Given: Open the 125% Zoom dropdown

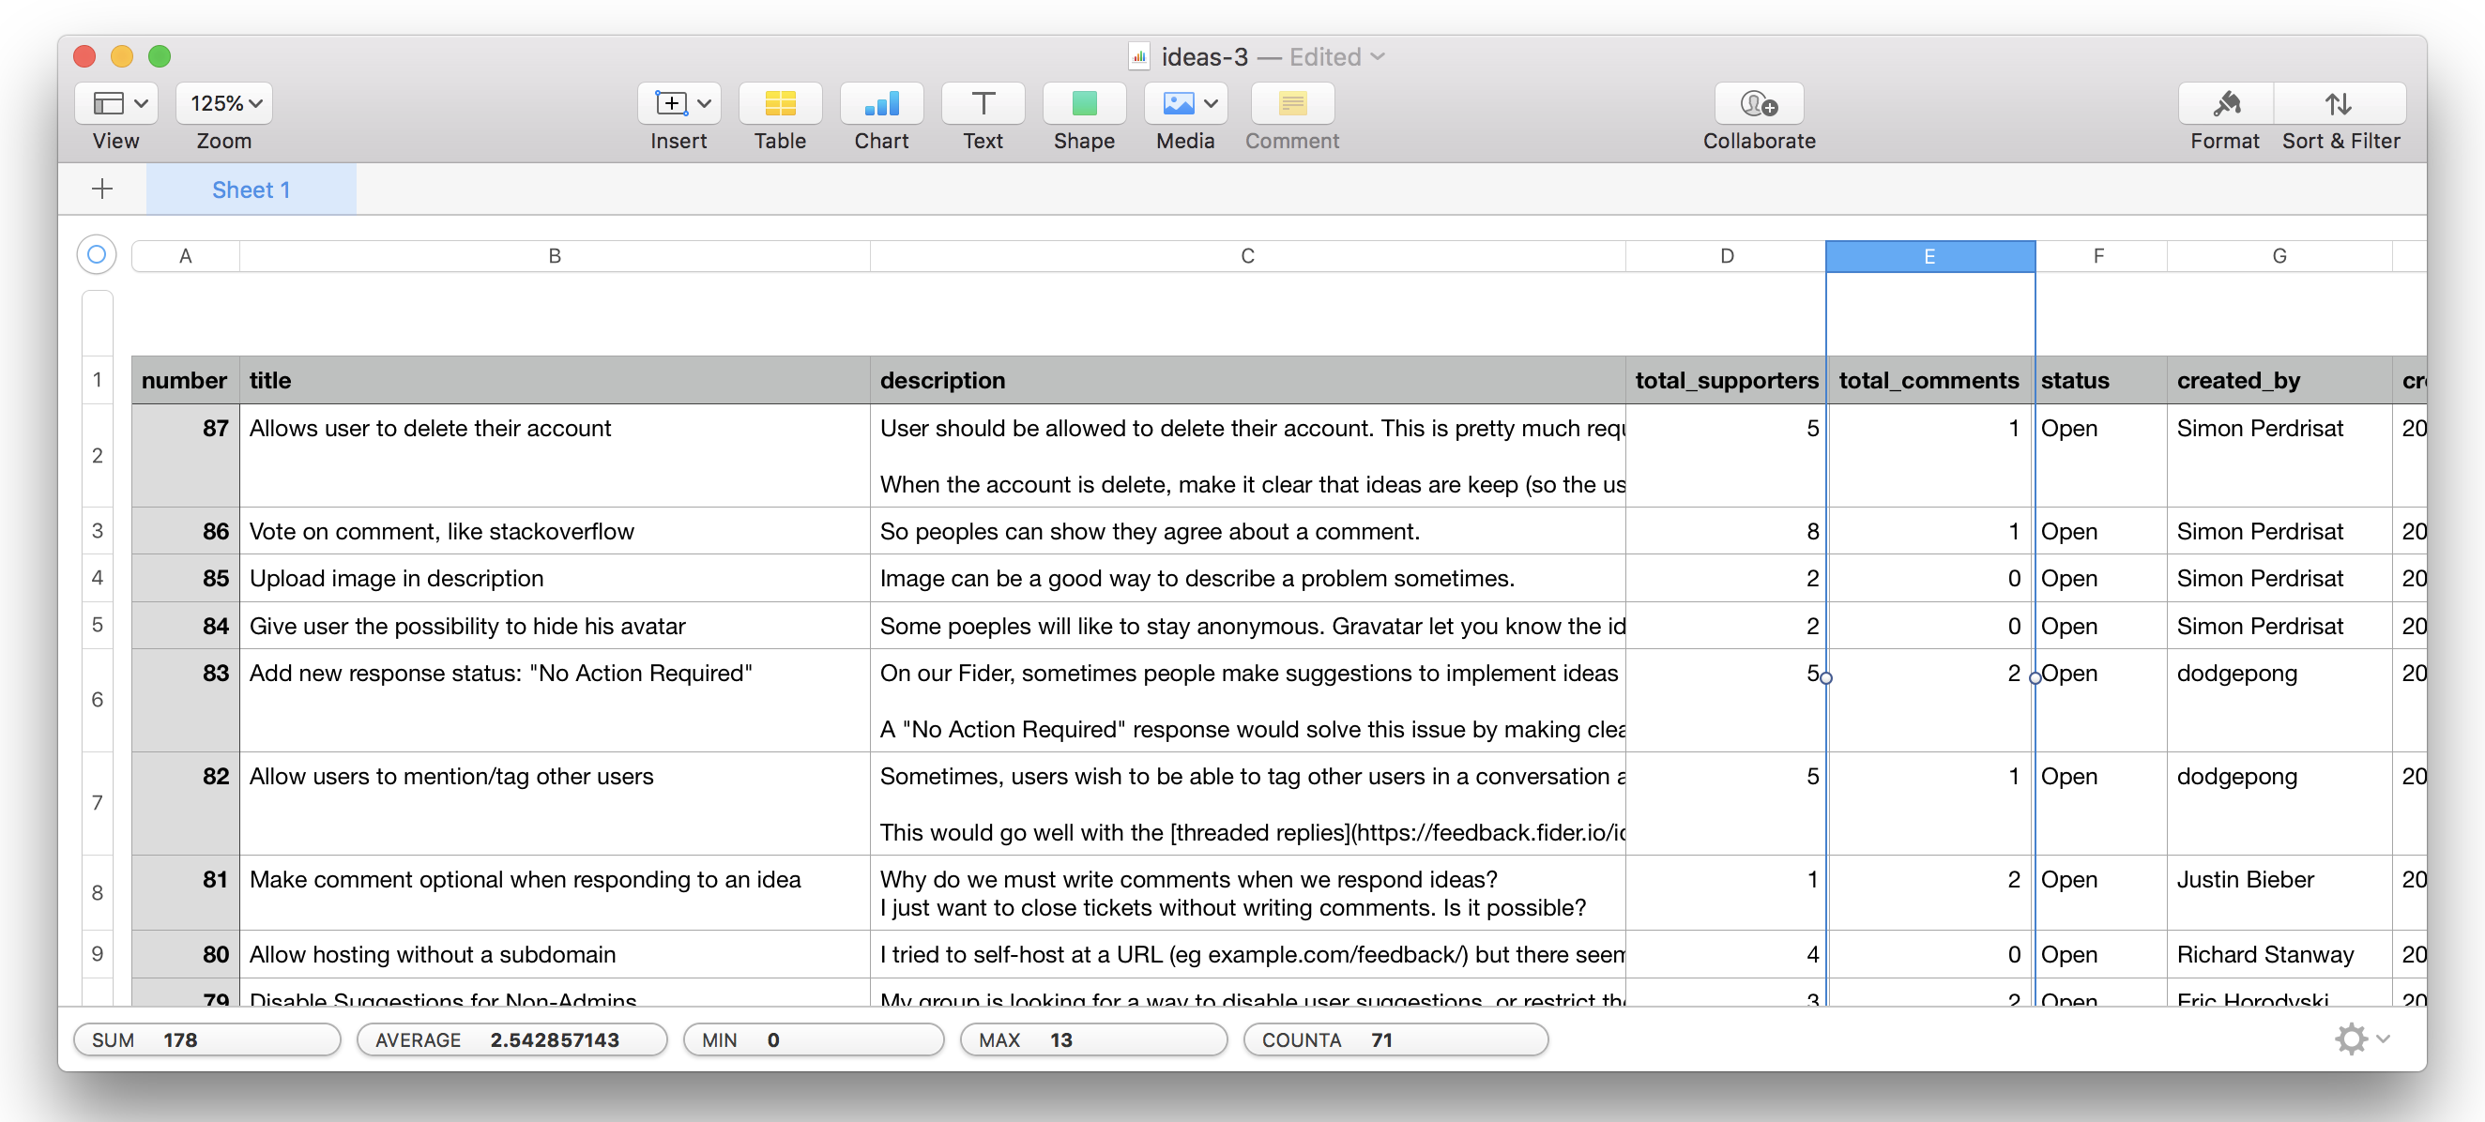Looking at the screenshot, I should [225, 103].
